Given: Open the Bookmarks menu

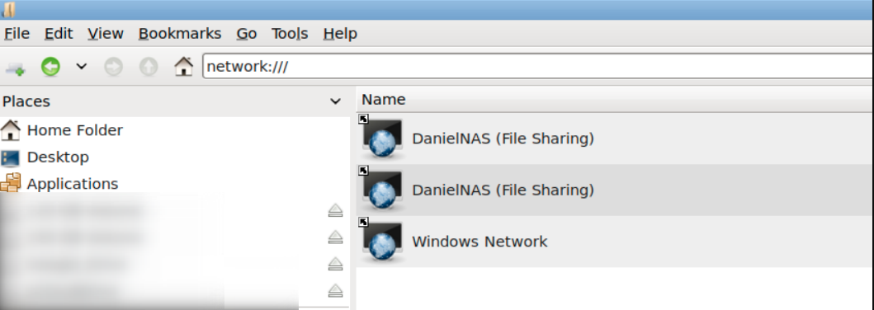Looking at the screenshot, I should tap(179, 34).
